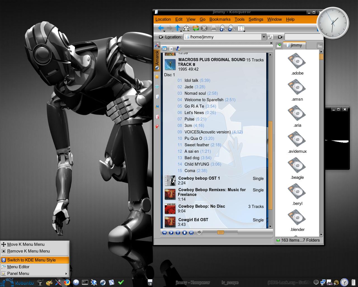This screenshot has width=358, height=287.
Task: Clear the search field with its clear icon
Action: (280, 37)
